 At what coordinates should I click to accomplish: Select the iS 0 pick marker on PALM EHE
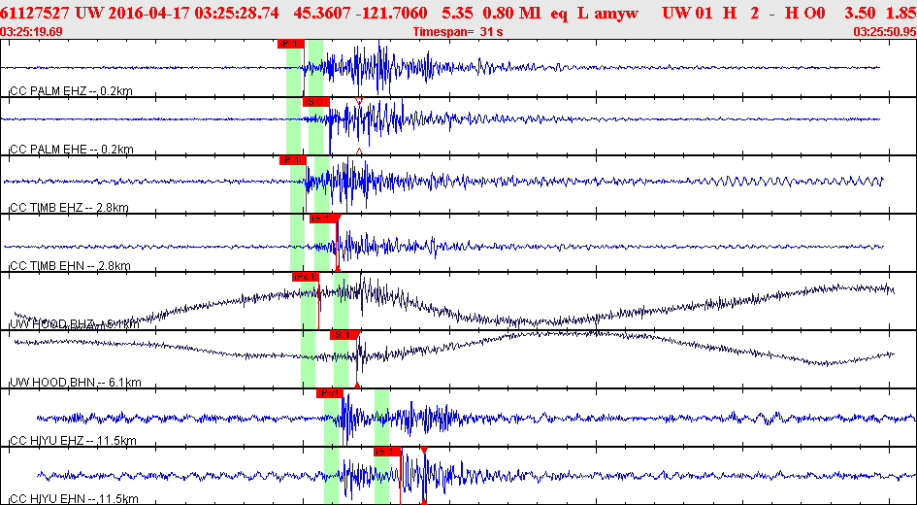tap(316, 102)
